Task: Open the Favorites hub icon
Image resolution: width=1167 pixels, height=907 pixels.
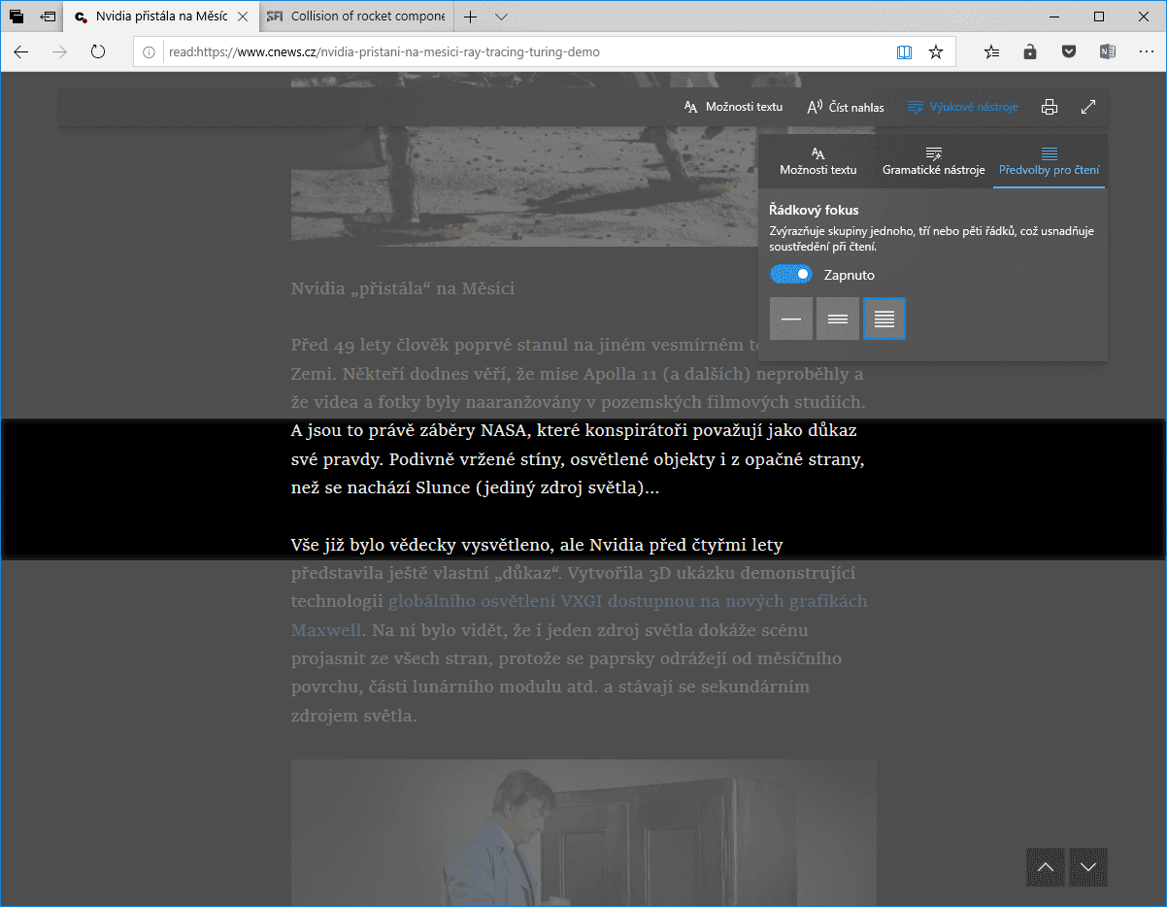Action: [991, 52]
